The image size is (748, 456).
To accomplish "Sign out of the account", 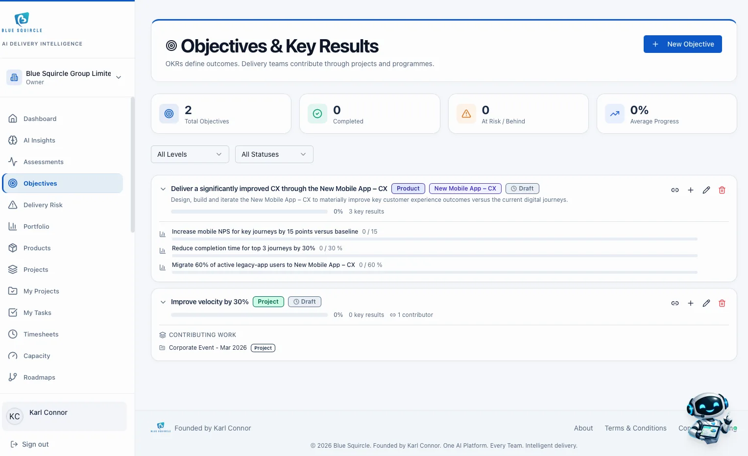I will click(30, 444).
